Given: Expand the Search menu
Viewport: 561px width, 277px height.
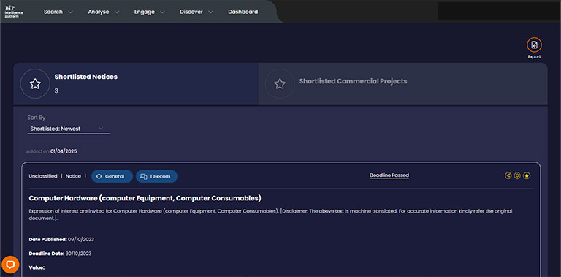Looking at the screenshot, I should tap(58, 12).
